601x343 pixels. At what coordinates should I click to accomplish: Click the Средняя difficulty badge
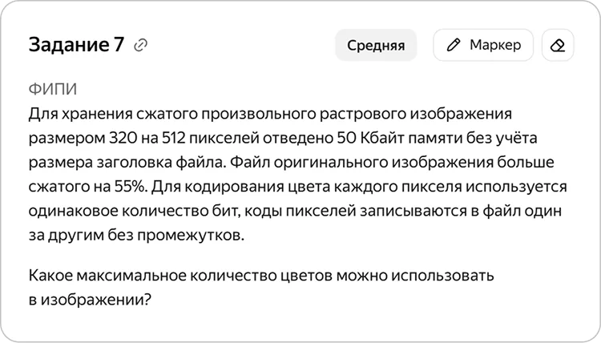click(x=376, y=45)
